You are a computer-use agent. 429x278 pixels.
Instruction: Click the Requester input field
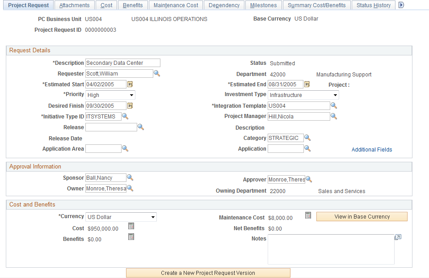pos(119,73)
